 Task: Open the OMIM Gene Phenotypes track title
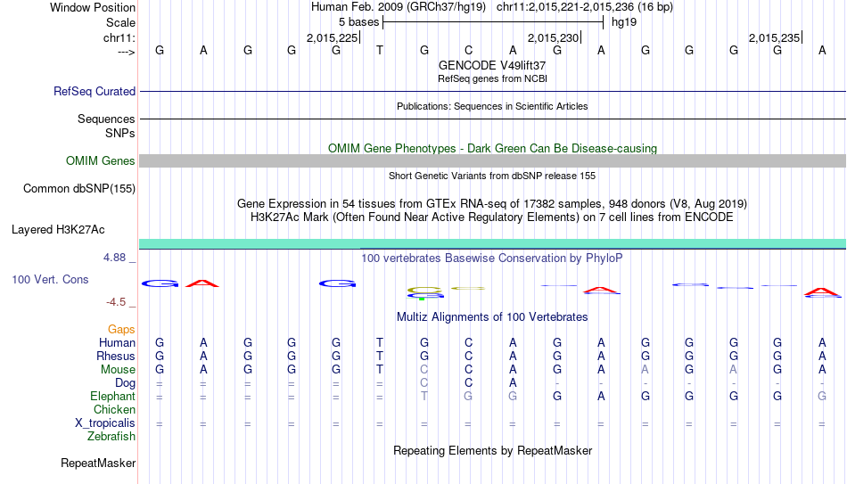492,149
